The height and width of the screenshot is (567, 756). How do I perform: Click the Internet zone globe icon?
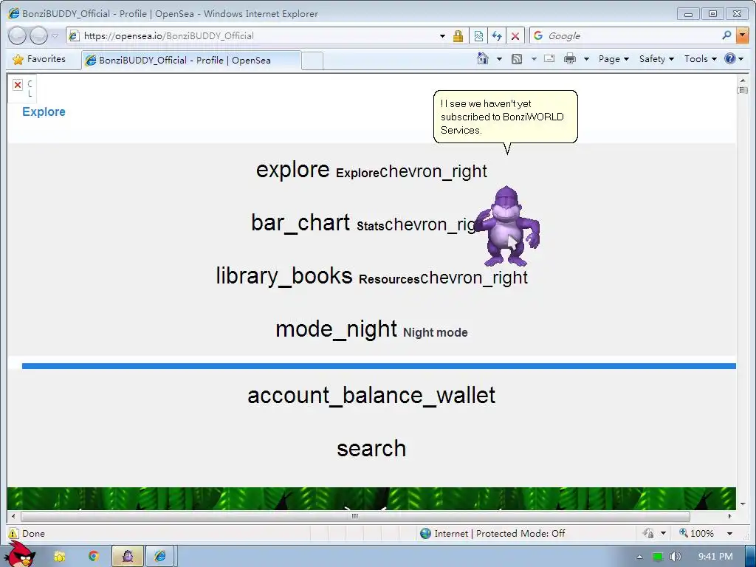pyautogui.click(x=425, y=533)
